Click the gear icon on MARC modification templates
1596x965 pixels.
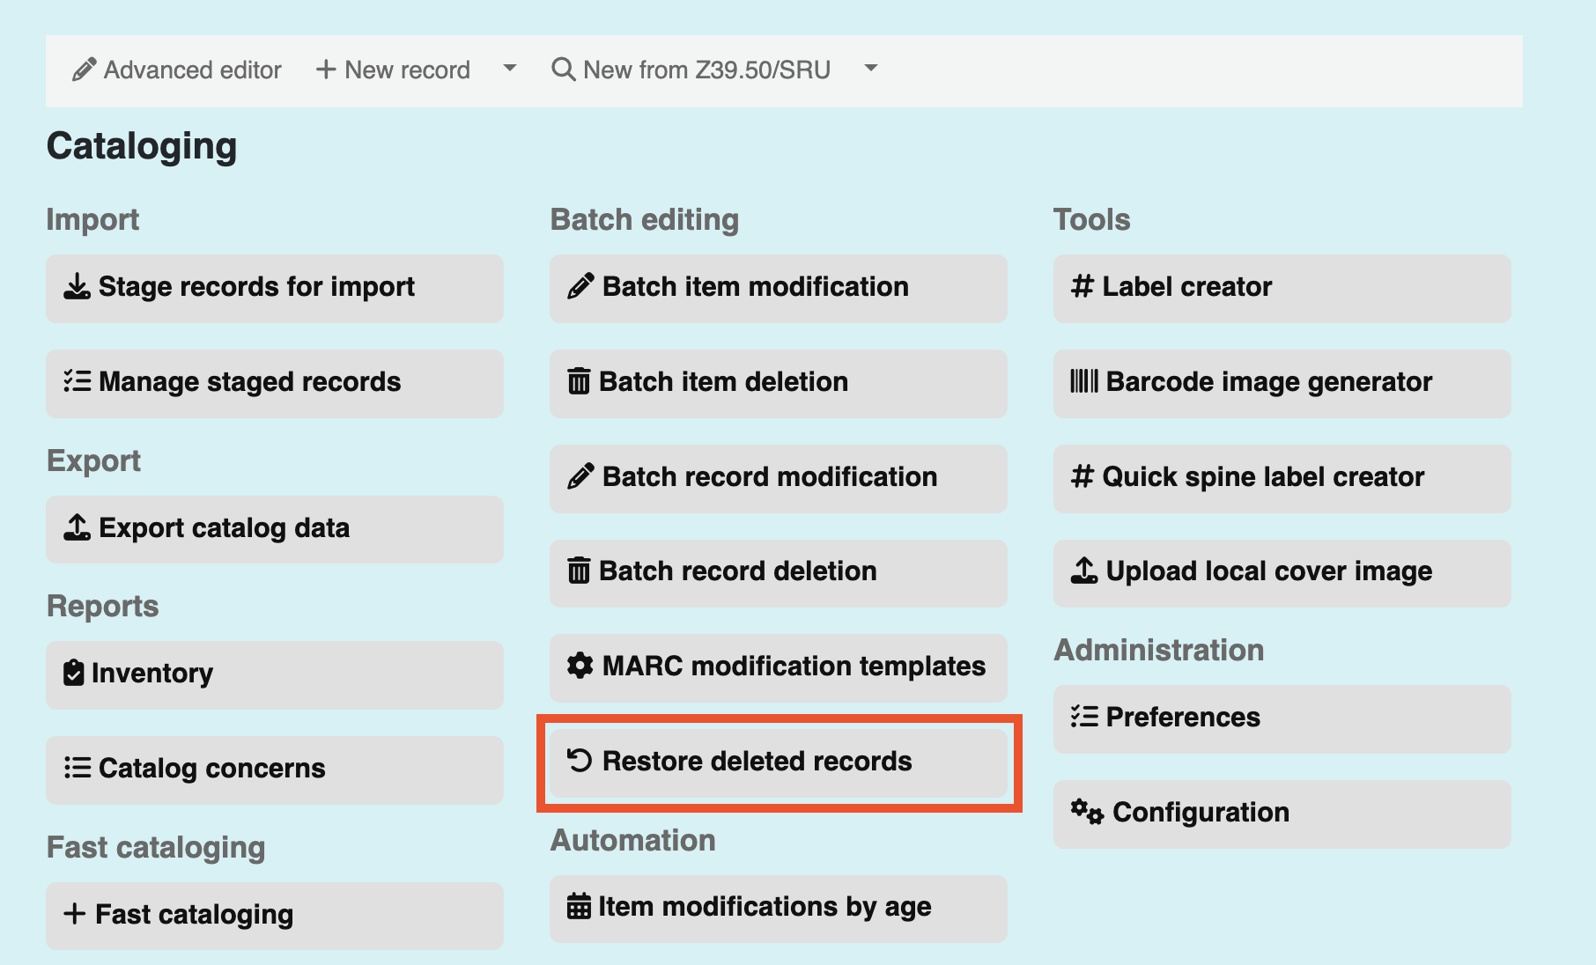pyautogui.click(x=580, y=666)
